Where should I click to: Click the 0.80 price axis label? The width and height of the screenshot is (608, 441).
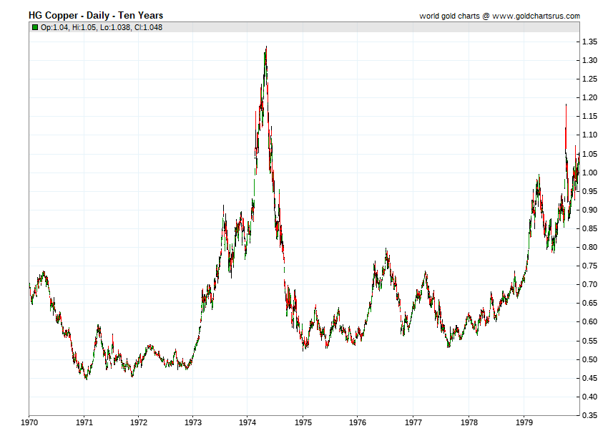pyautogui.click(x=590, y=247)
